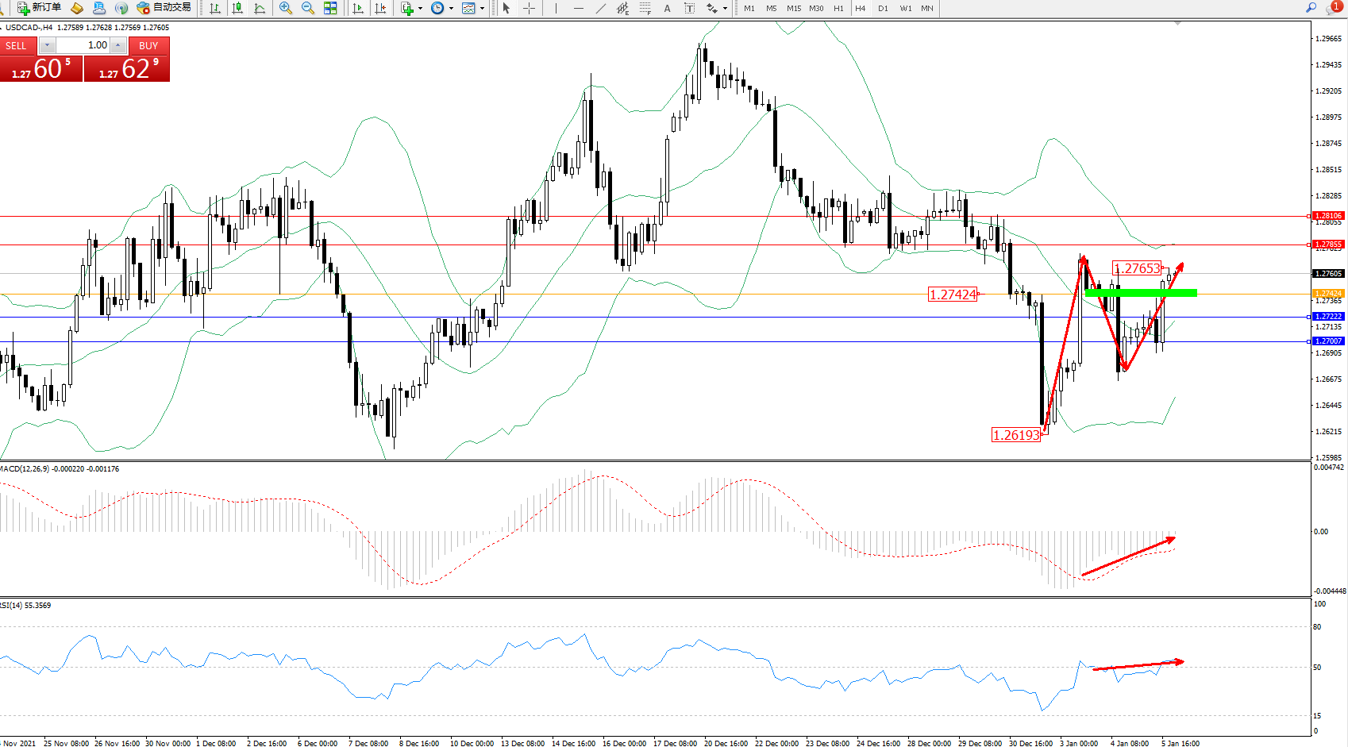Click the tile windows icon
This screenshot has height=747, width=1348.
point(330,8)
